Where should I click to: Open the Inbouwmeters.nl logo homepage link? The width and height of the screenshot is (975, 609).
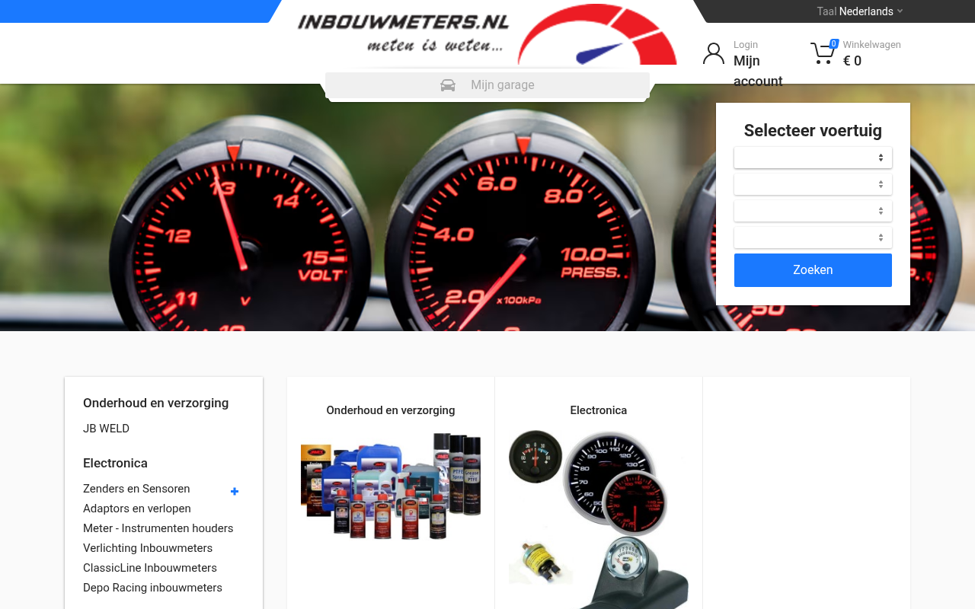(x=487, y=34)
